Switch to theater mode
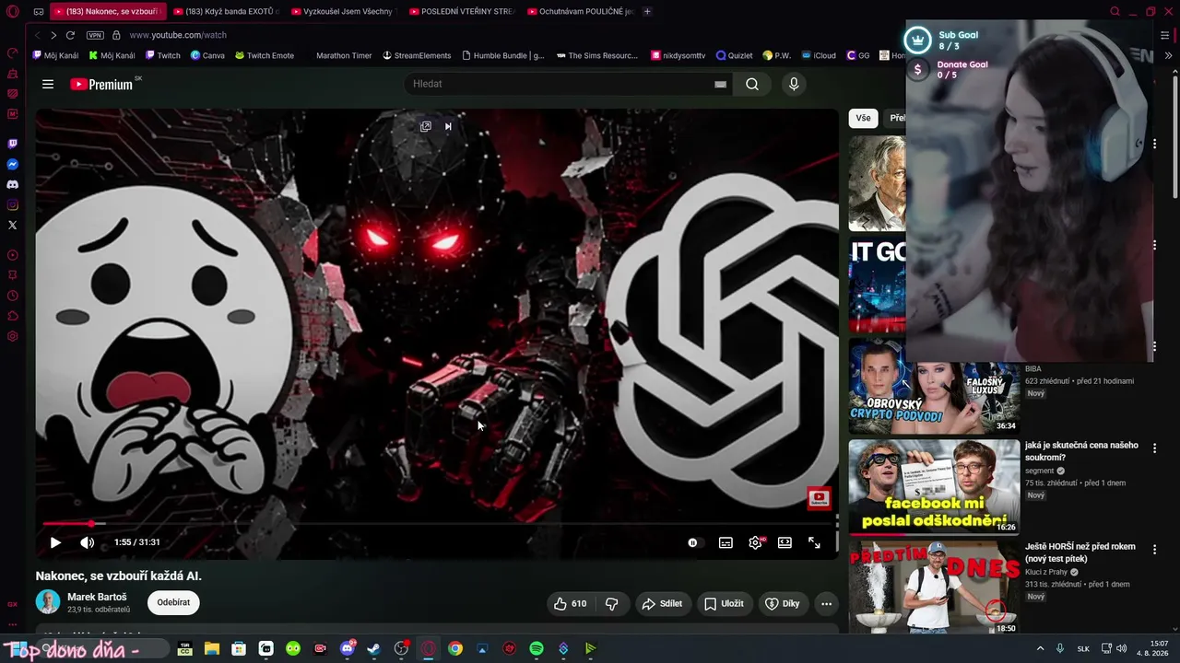This screenshot has width=1180, height=663. click(x=785, y=542)
